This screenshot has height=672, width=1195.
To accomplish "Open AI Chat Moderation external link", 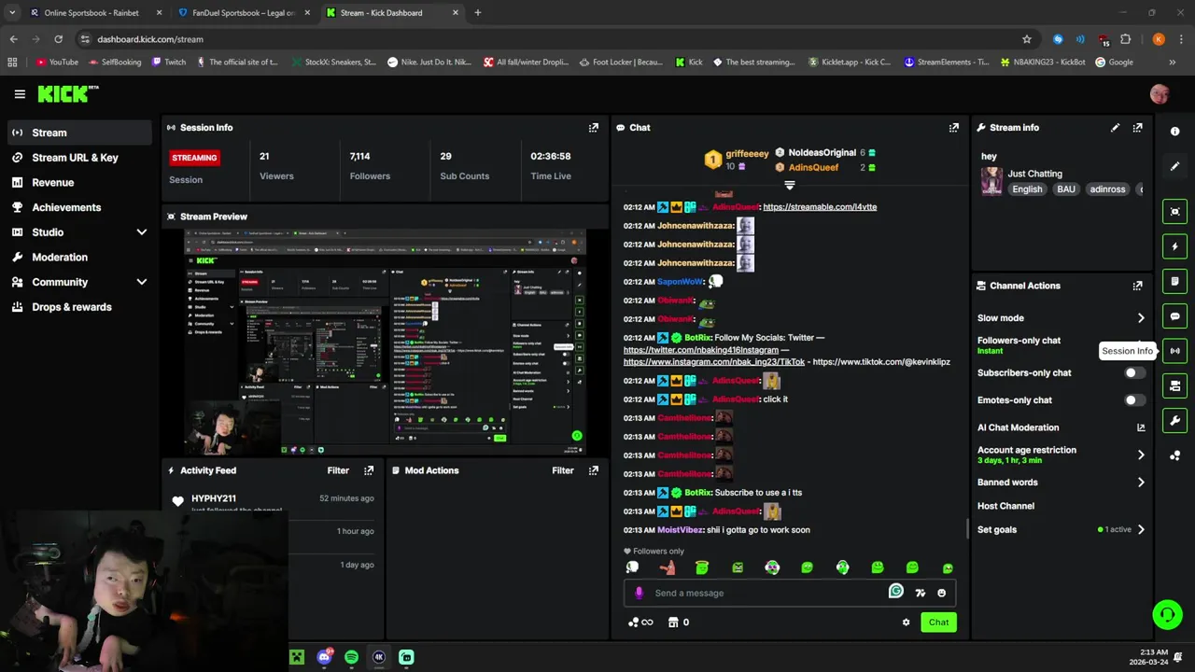I will pyautogui.click(x=1141, y=427).
